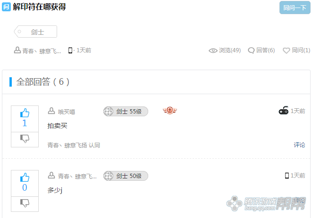Click the eye icon next to 浏览(49)
The image size is (312, 218).
coord(213,51)
